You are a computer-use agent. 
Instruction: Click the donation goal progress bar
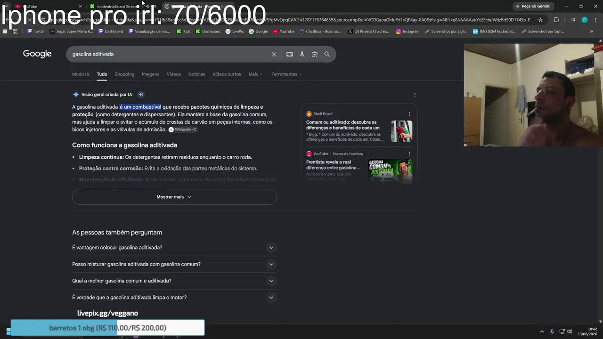pos(107,328)
